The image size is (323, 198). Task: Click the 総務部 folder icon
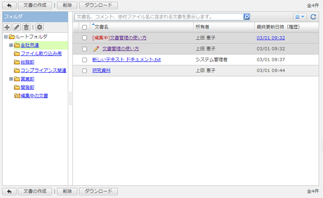17,62
